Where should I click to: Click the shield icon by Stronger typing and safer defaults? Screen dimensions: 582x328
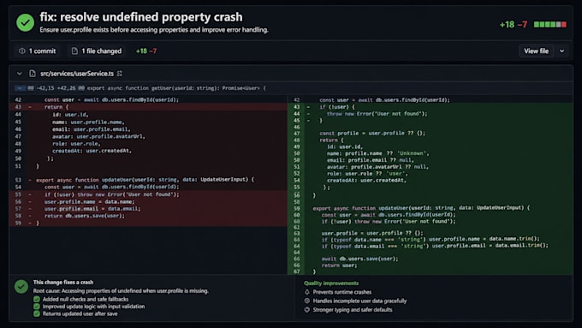307,309
